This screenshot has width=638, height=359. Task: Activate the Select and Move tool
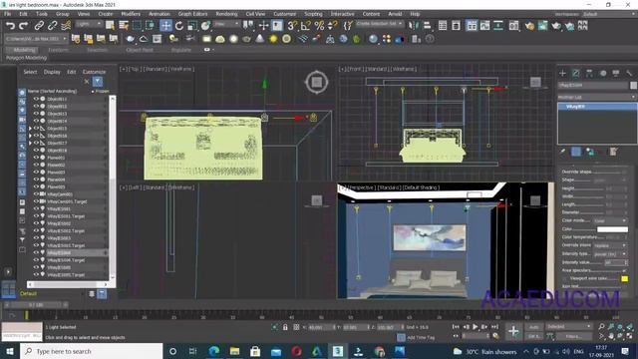(165, 26)
